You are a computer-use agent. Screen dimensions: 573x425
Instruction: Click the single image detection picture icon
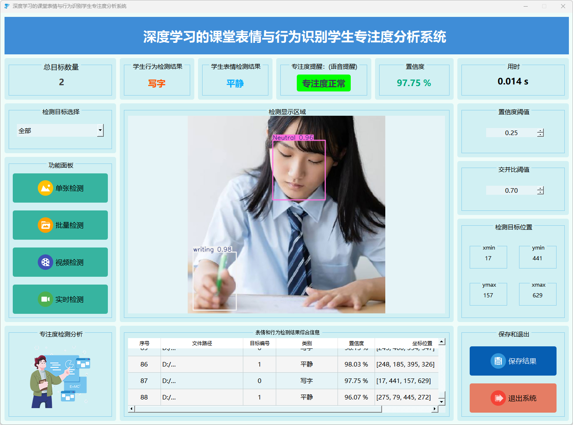45,188
